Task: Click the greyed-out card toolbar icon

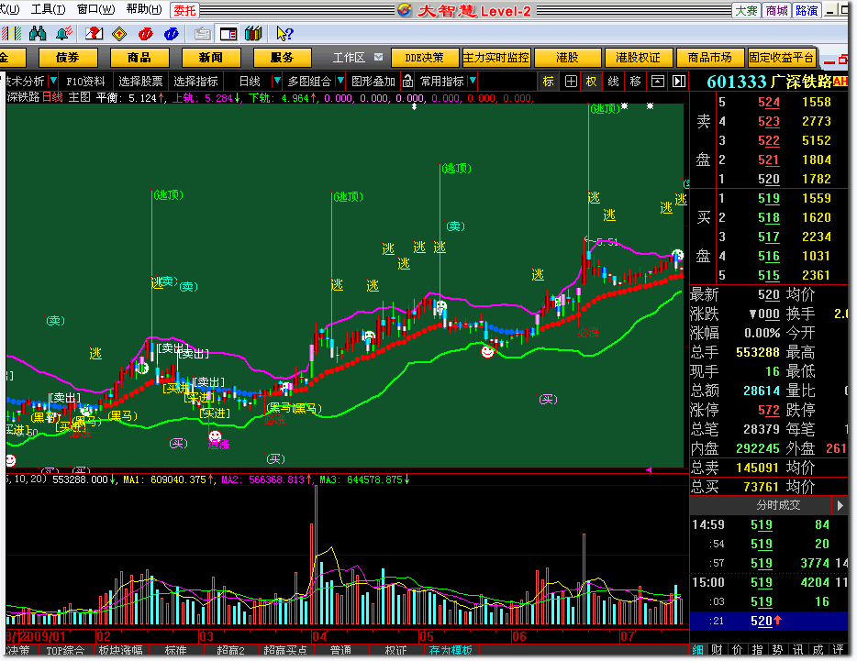Action: [x=202, y=34]
